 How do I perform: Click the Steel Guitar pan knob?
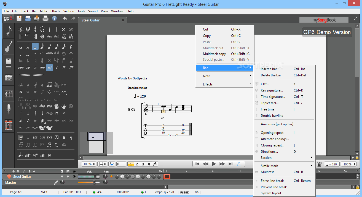[105, 176]
